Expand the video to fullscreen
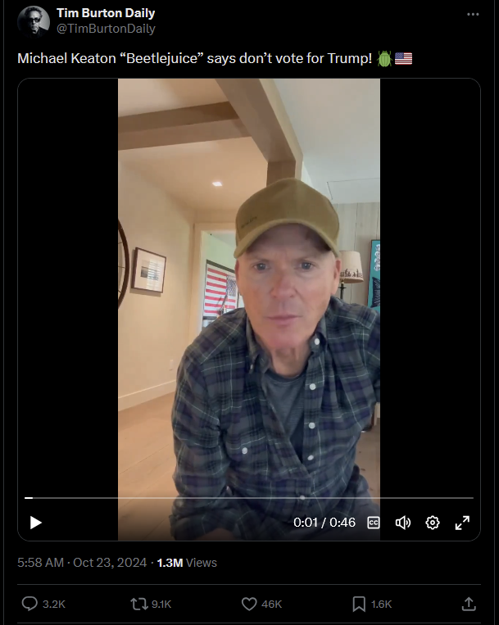The height and width of the screenshot is (625, 499). pos(462,523)
